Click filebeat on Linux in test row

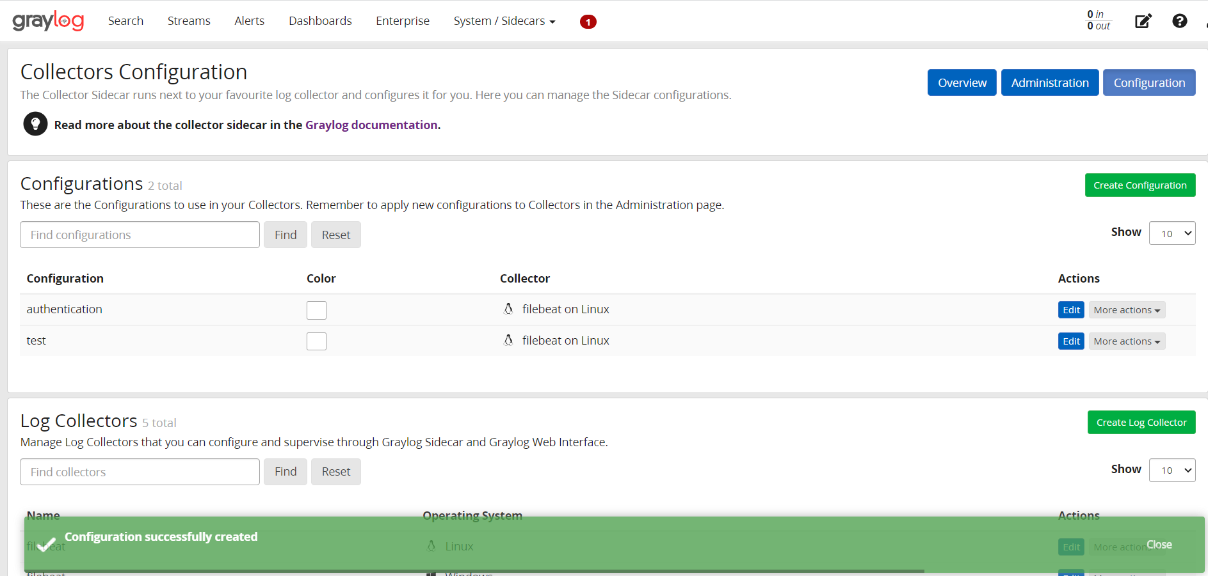click(565, 340)
